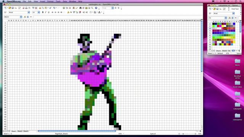244x137 pixels.
Task: Click the Cut scissors icon
Action: pyautogui.click(x=40, y=8)
